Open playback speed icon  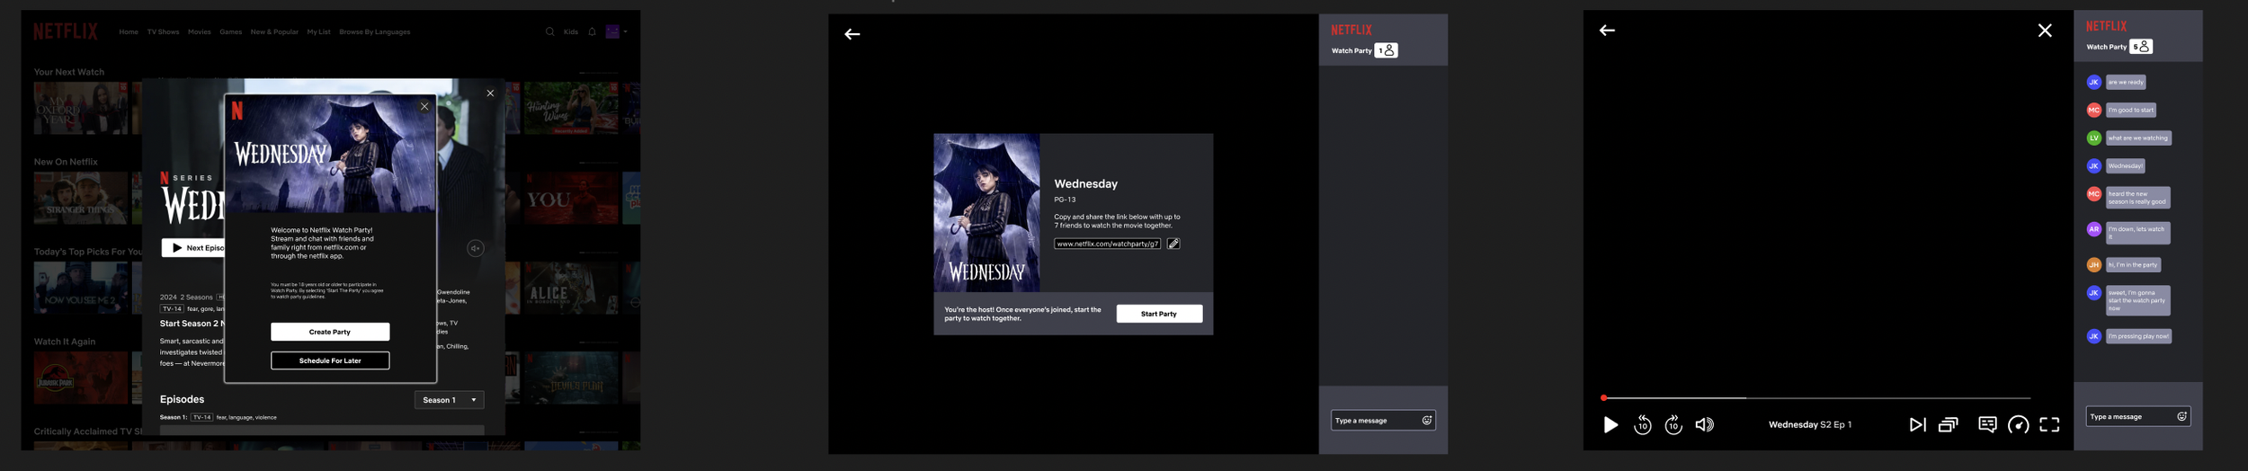pyautogui.click(x=2018, y=425)
